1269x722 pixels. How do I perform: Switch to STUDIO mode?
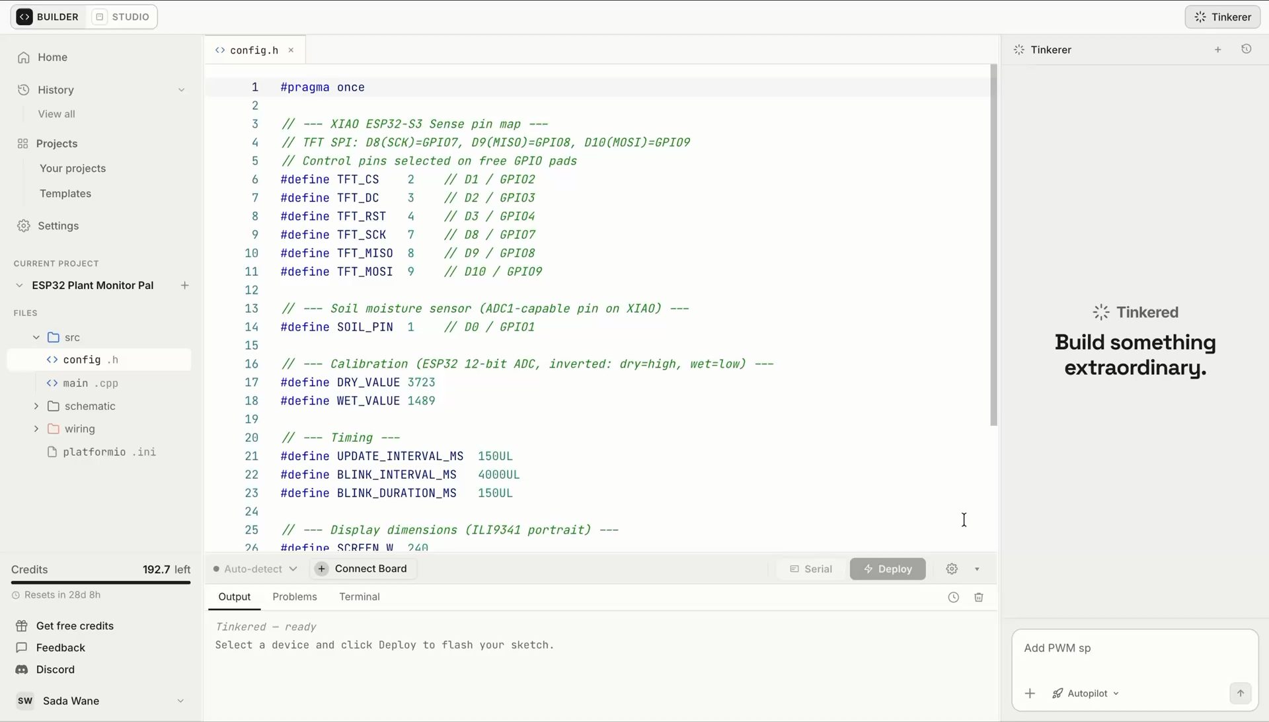(122, 17)
